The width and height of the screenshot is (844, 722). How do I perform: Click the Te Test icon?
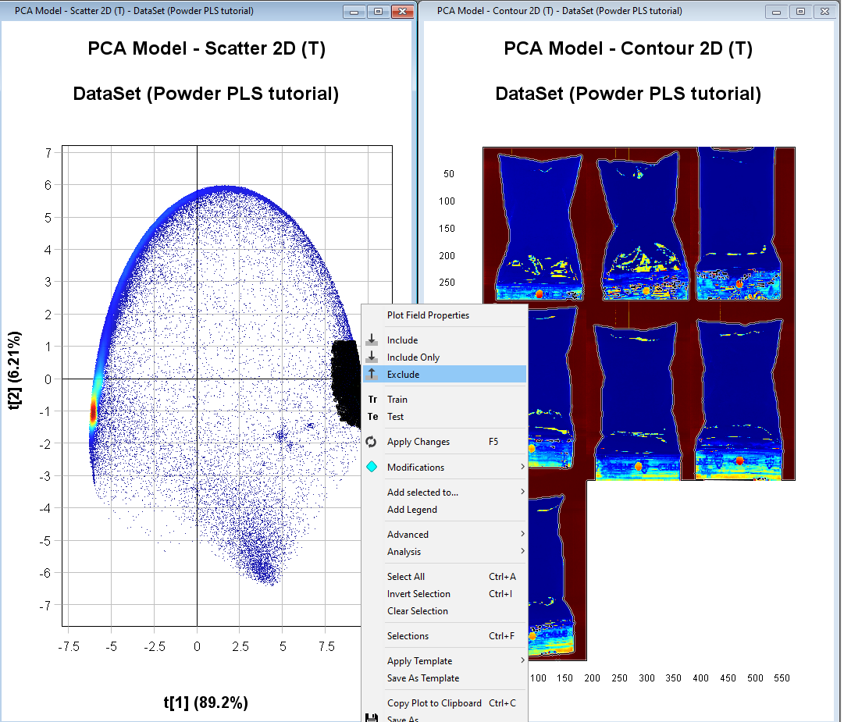(372, 417)
